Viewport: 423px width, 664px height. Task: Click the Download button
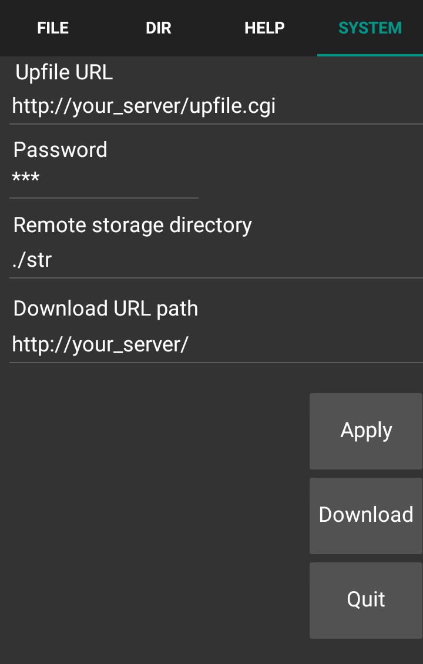tap(366, 516)
